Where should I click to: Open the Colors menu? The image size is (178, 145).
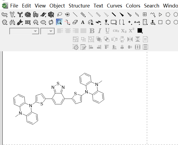pyautogui.click(x=133, y=6)
